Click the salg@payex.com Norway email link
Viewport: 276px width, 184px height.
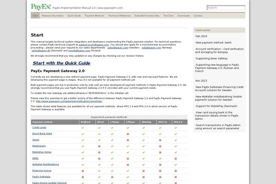click(151, 48)
